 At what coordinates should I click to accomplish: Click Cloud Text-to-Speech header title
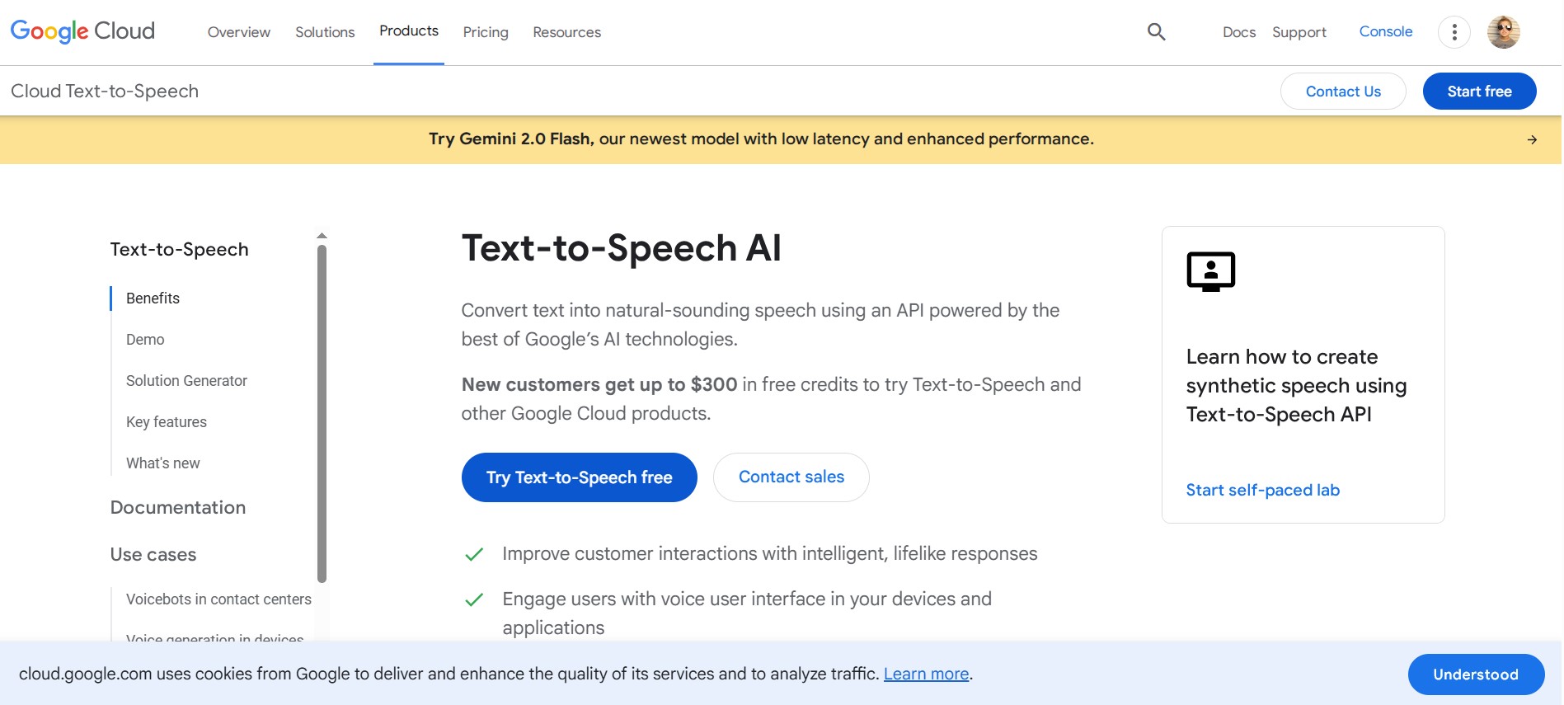coord(105,91)
